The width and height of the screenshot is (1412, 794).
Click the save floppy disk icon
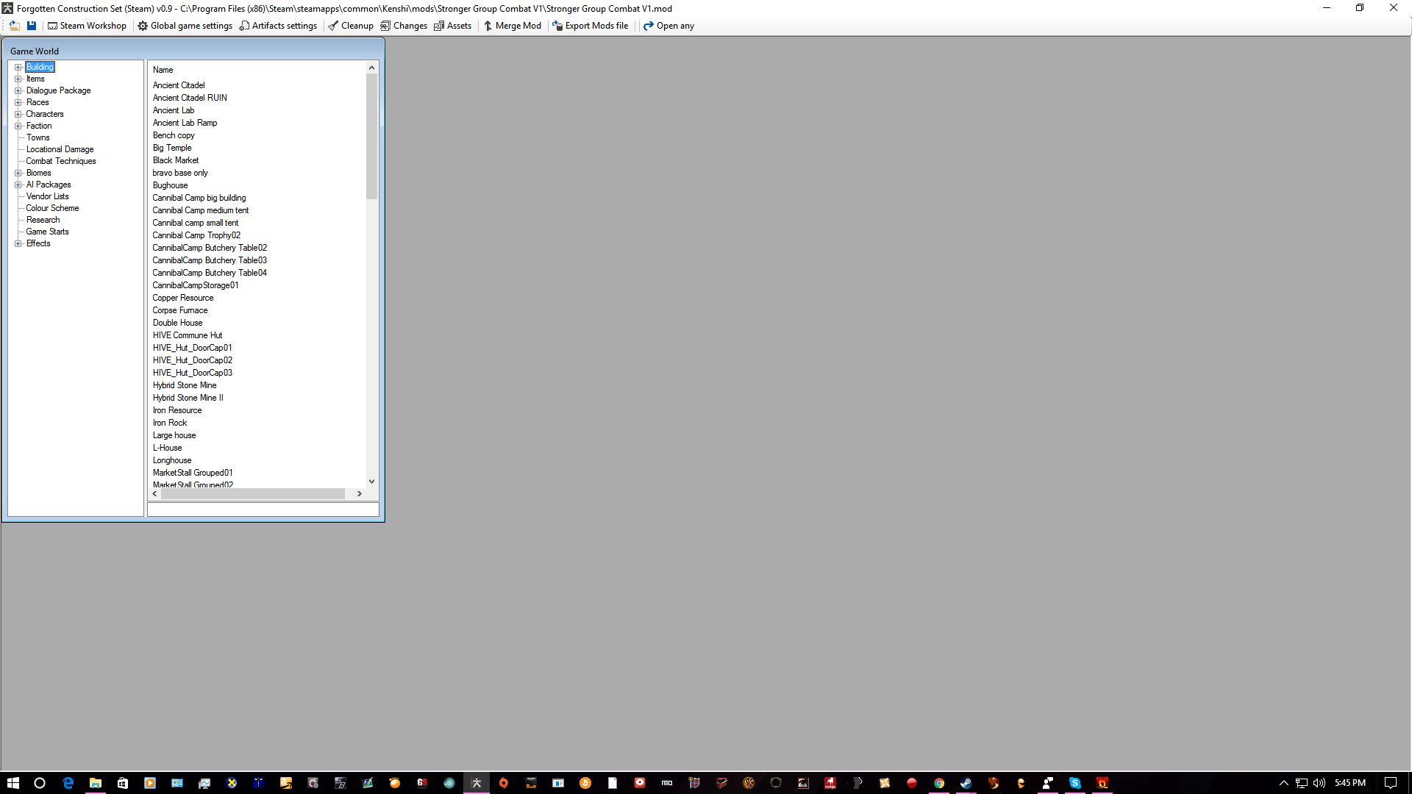[x=32, y=26]
